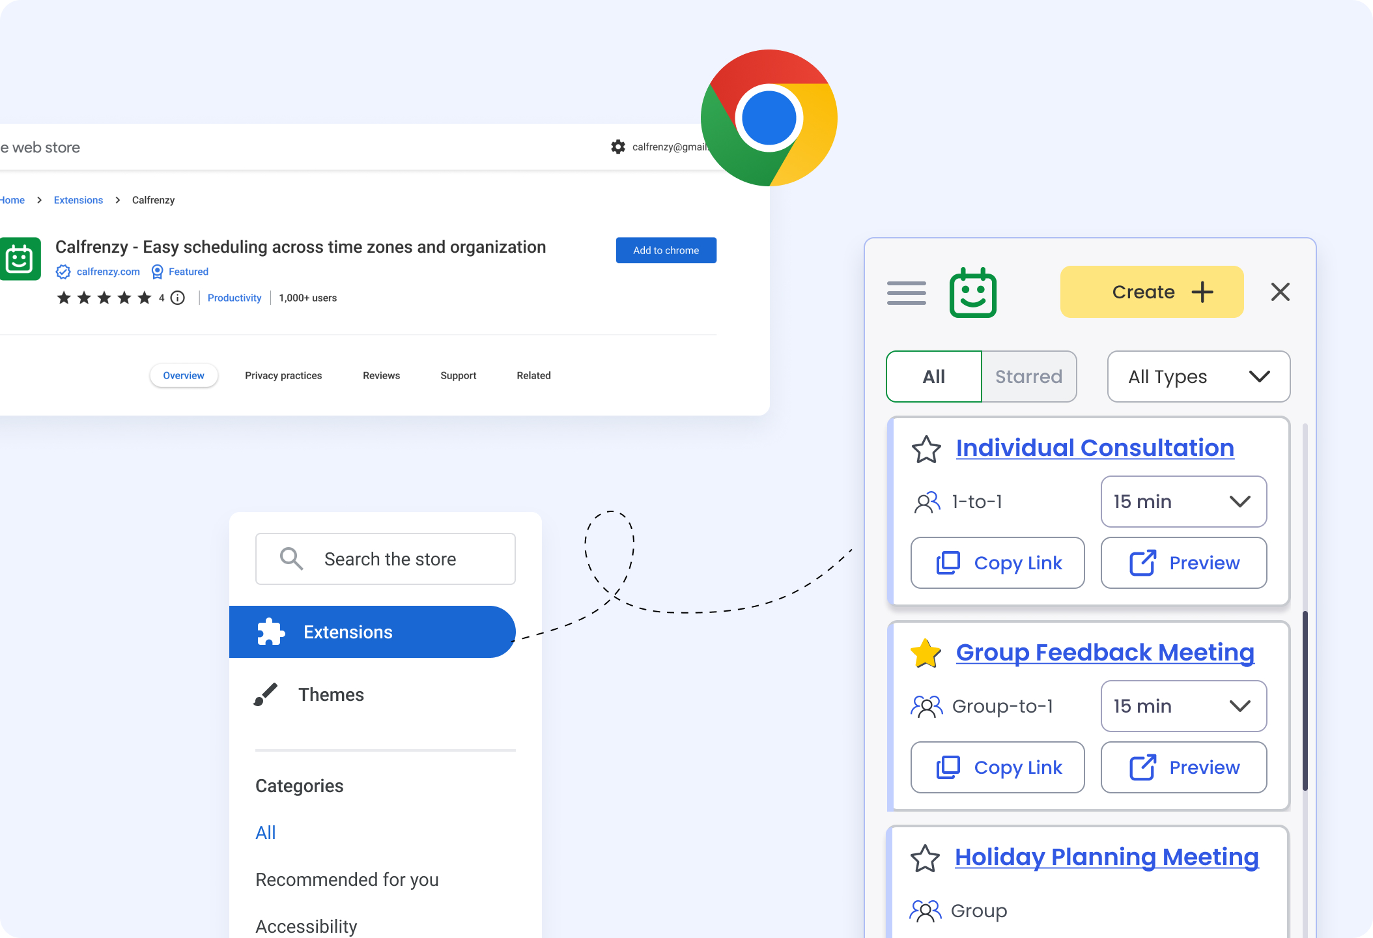The image size is (1373, 938).
Task: Open the Holiday Planning Meeting link
Action: 1107,857
